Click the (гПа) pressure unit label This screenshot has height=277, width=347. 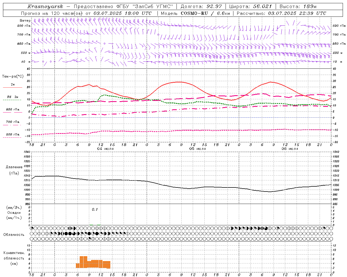tap(14, 173)
